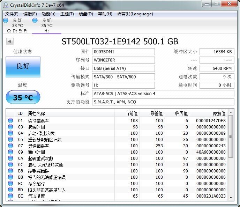Viewport: 240px width, 207px height.
Task: Click status orb of row 03 起转时间
Action: click(10, 127)
